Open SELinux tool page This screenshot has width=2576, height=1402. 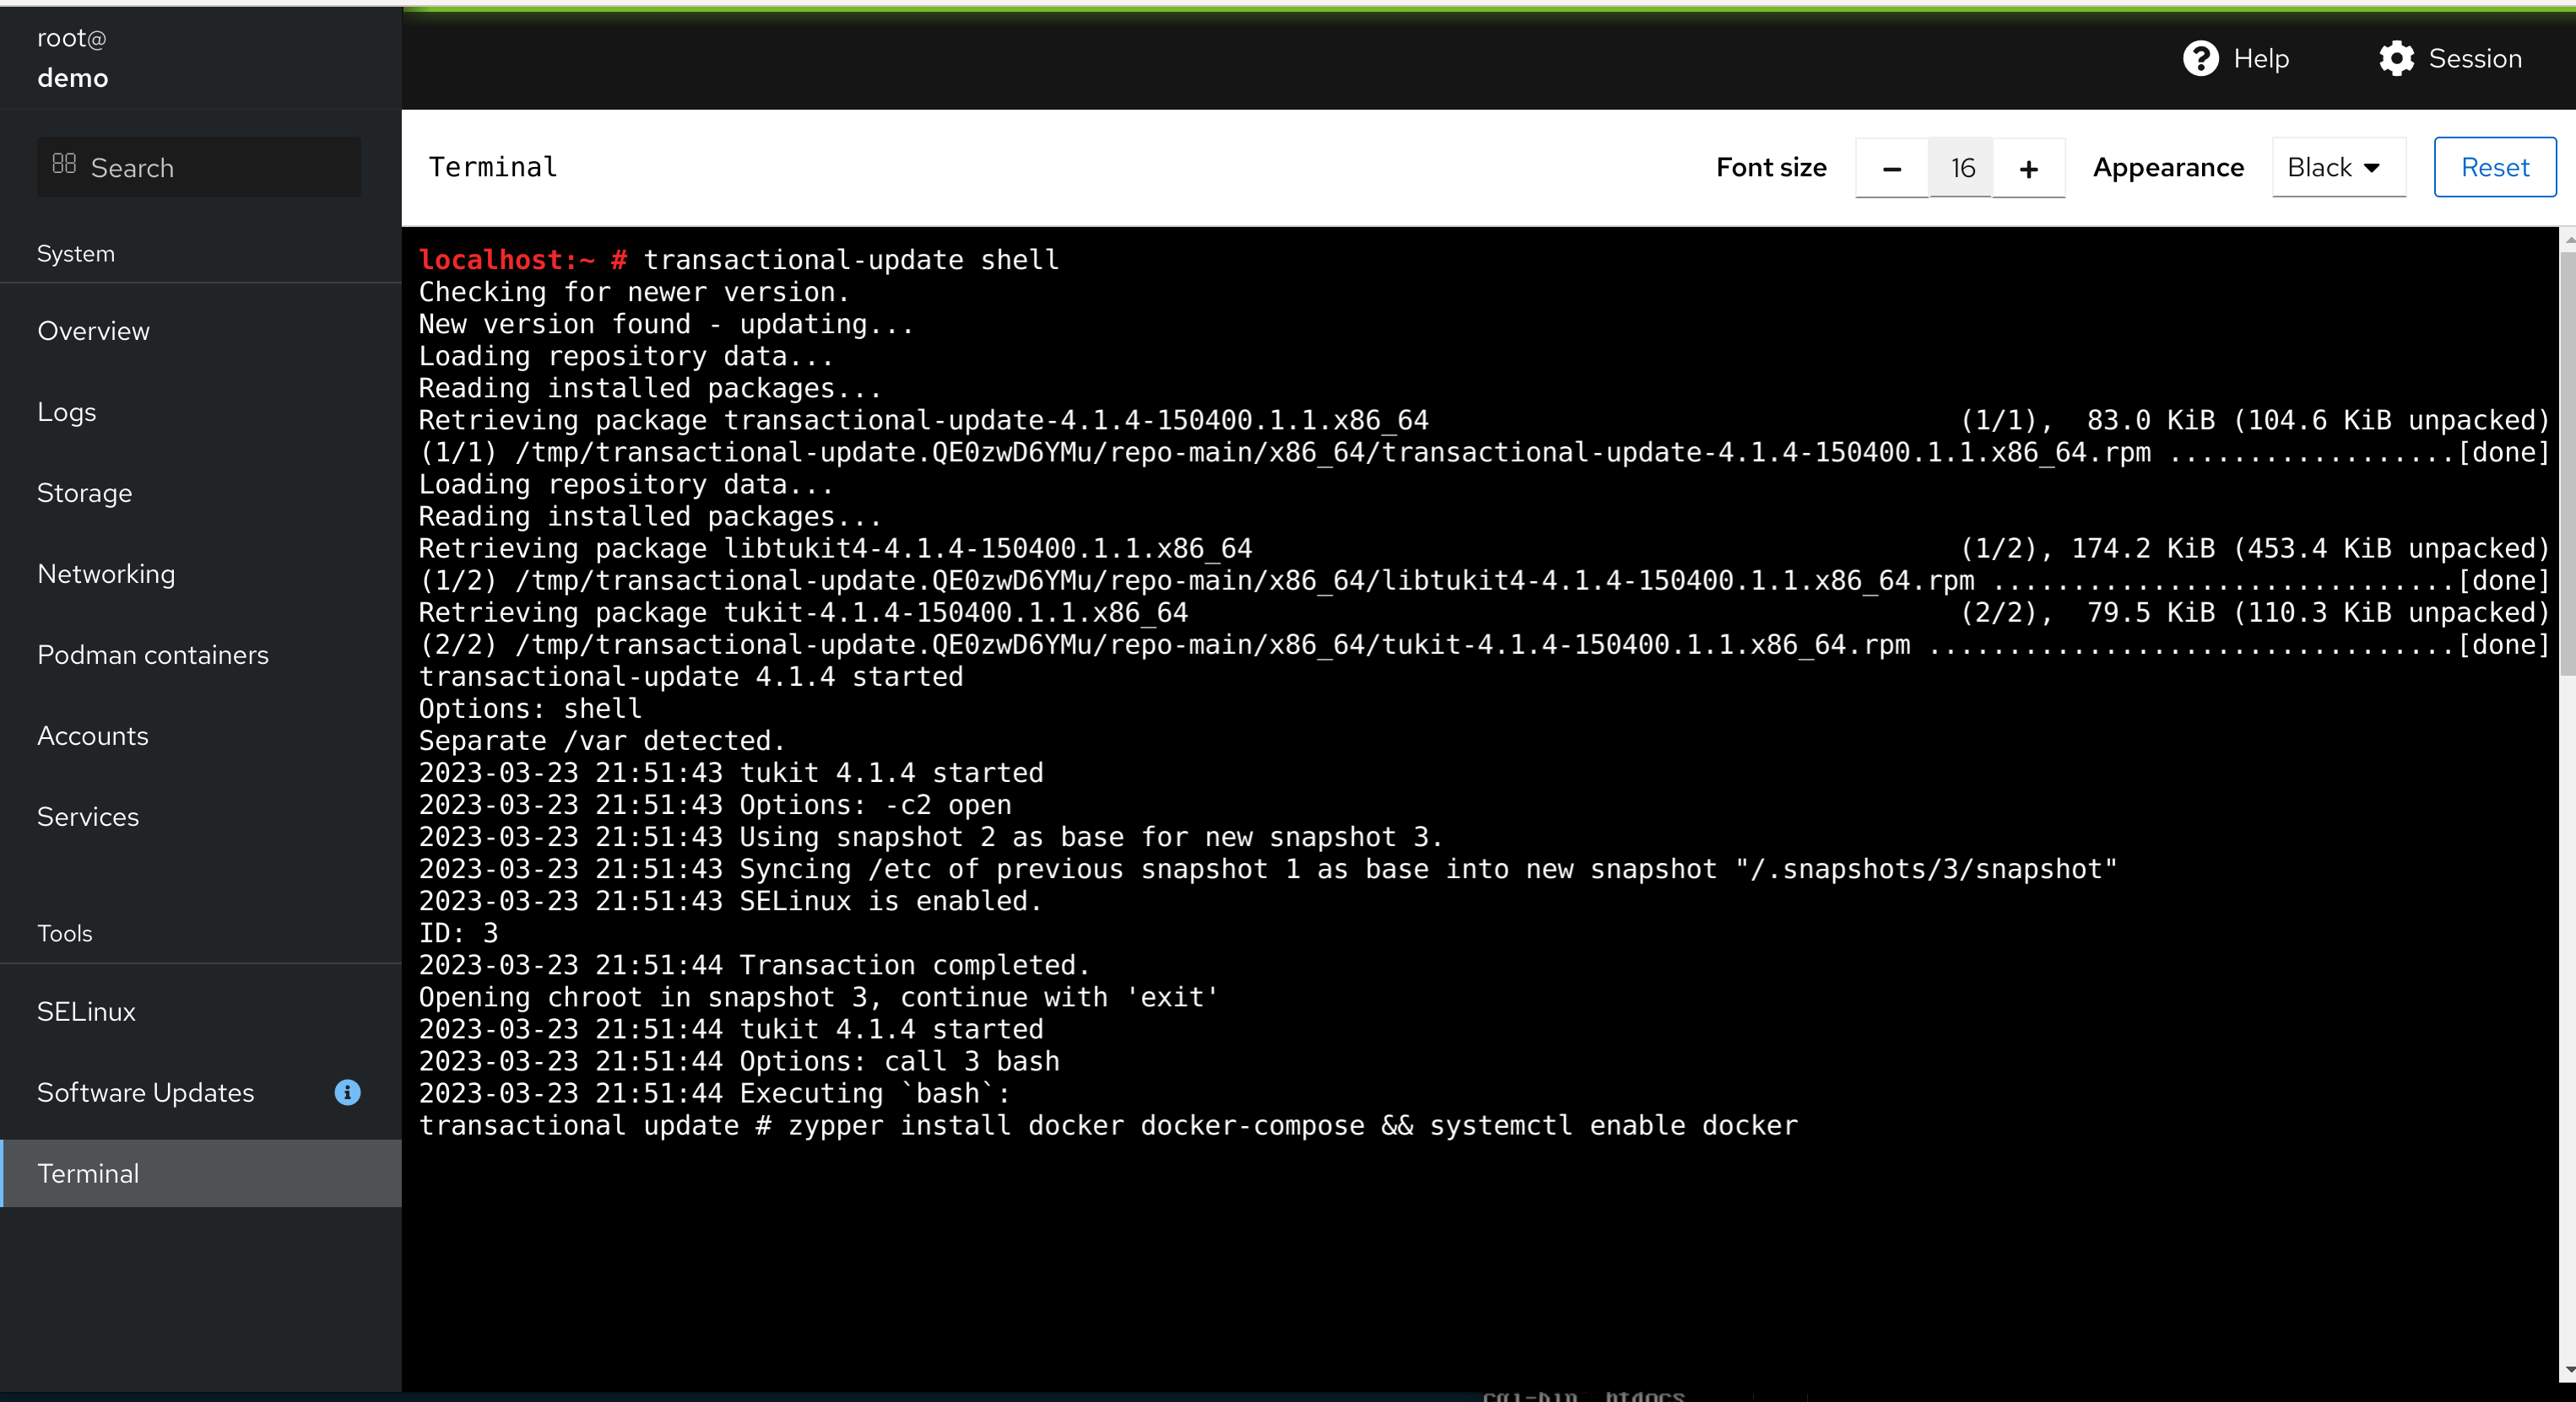pyautogui.click(x=86, y=1011)
